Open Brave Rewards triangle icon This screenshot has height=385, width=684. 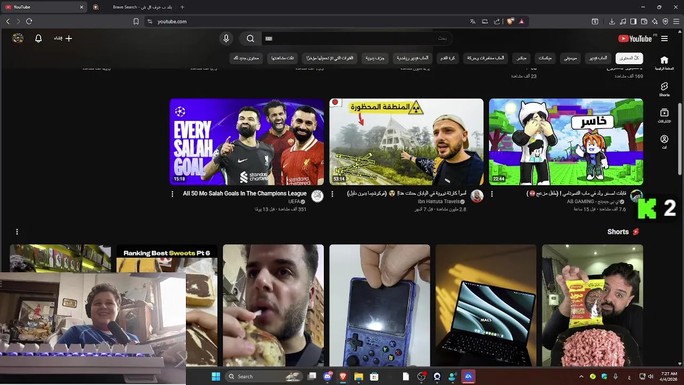[522, 21]
